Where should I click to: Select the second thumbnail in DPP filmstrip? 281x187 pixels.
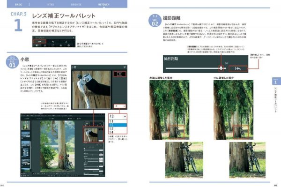click(26, 135)
